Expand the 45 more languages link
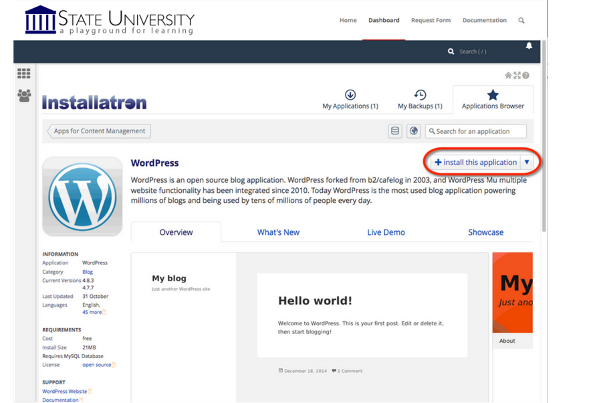593x403 pixels. click(x=92, y=312)
